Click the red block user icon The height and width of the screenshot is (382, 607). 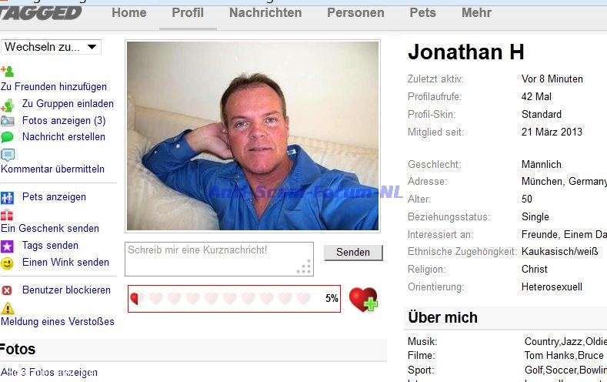[7, 290]
